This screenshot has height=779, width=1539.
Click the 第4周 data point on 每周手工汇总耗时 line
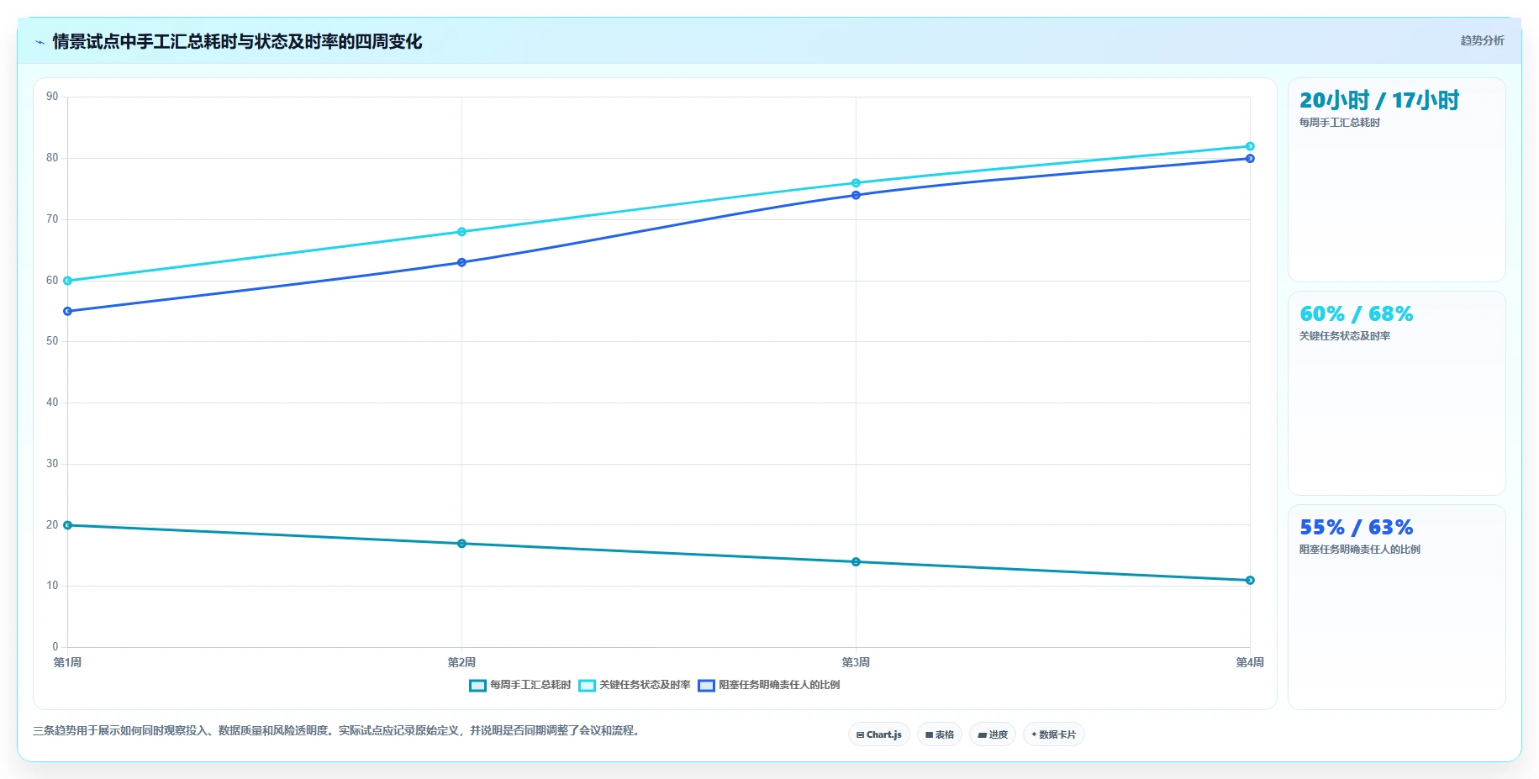pos(1250,580)
